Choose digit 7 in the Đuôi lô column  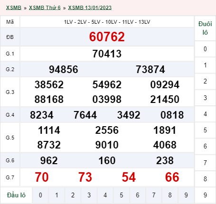pos(205,163)
